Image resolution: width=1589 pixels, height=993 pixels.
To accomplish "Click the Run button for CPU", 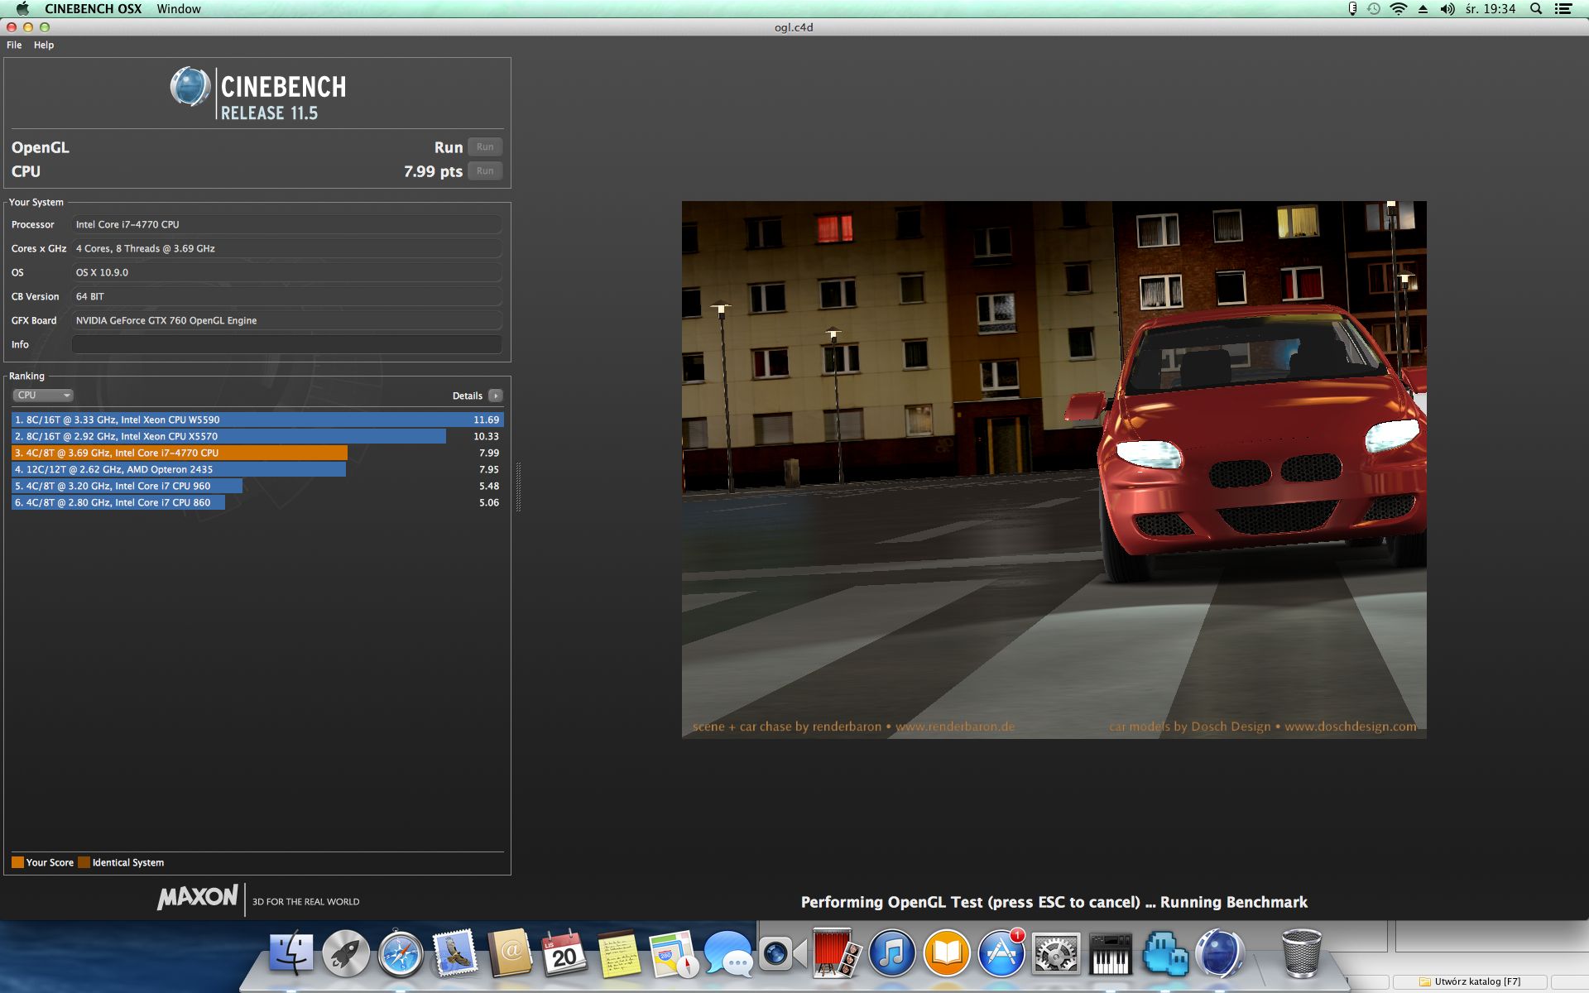I will click(x=485, y=171).
